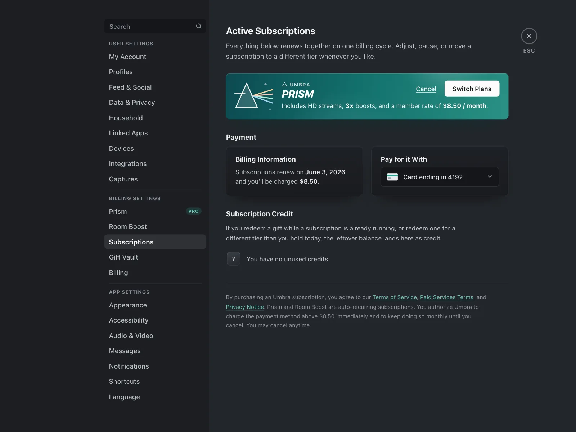Click the APP SETTINGS section label
Viewport: 576px width, 432px height.
coord(129,292)
